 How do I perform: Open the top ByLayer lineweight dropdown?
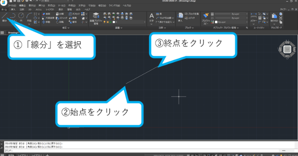[x=247, y=14]
